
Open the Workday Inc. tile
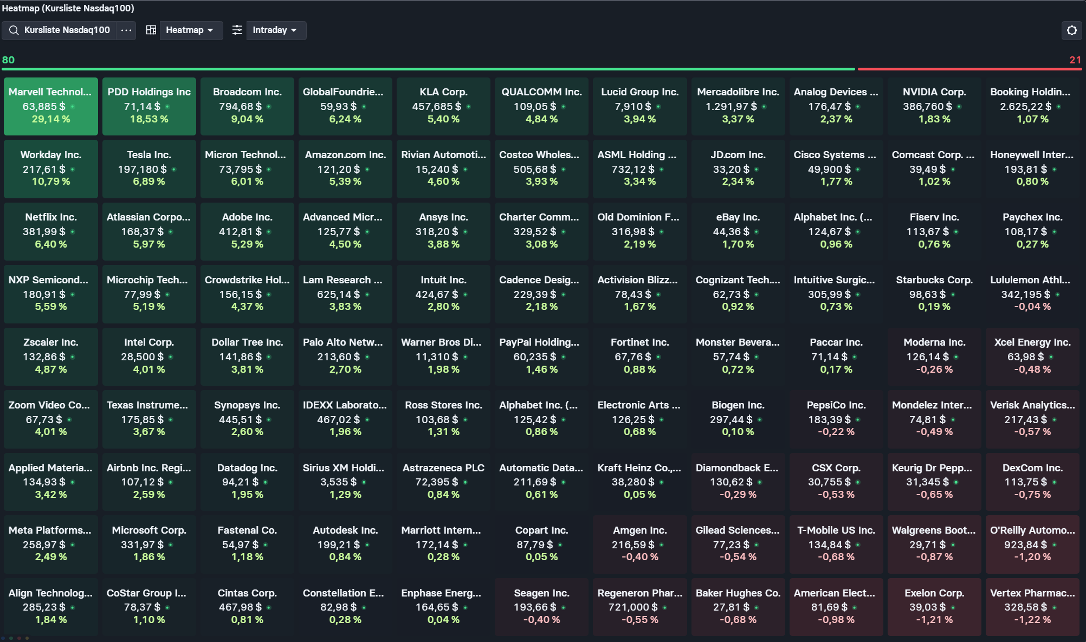[51, 169]
